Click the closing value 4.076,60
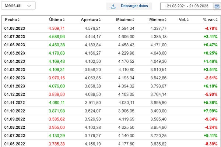221x147 pixels. [x=57, y=86]
